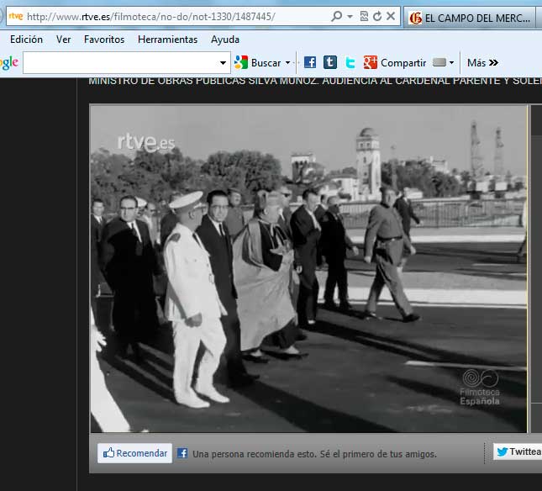Click the Tumblr icon in toolbar
This screenshot has width=542, height=491.
[x=330, y=62]
